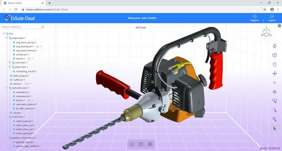Image resolution: width=282 pixels, height=151 pixels.
Task: Expand the crank.asm-1 node
Action: point(10,62)
